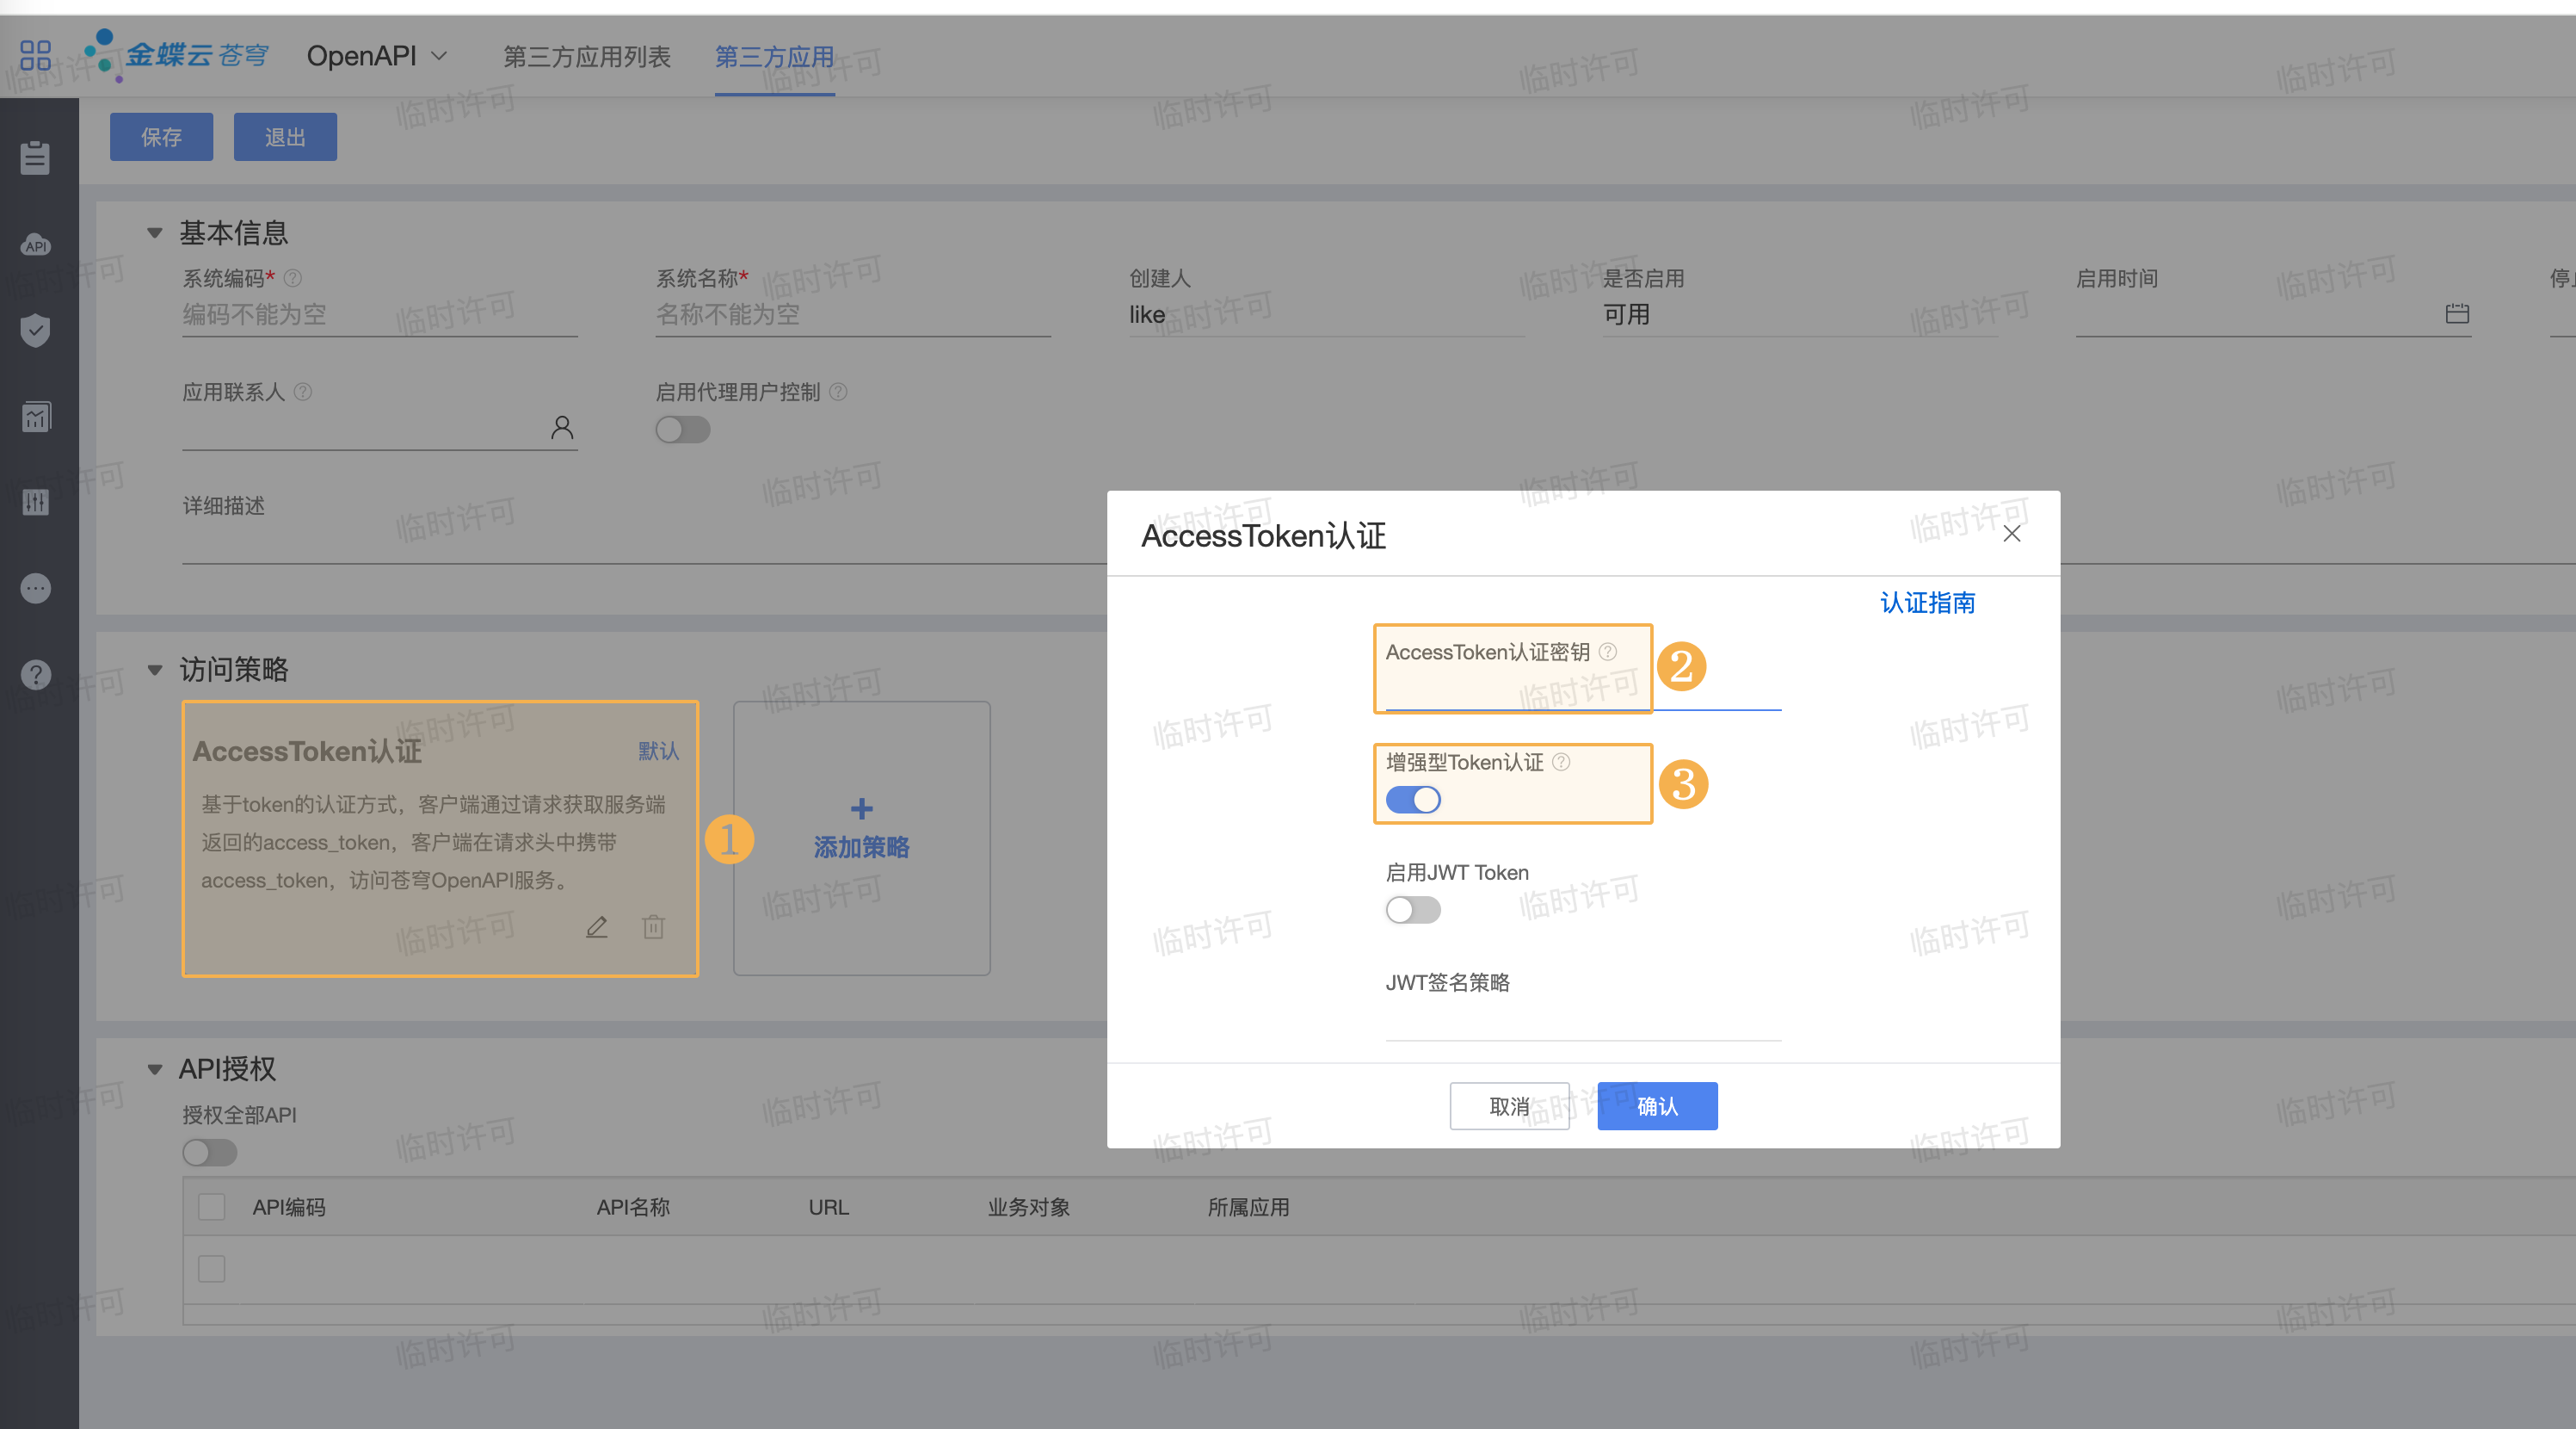Switch to 第三方应用列表 tab

tap(586, 57)
